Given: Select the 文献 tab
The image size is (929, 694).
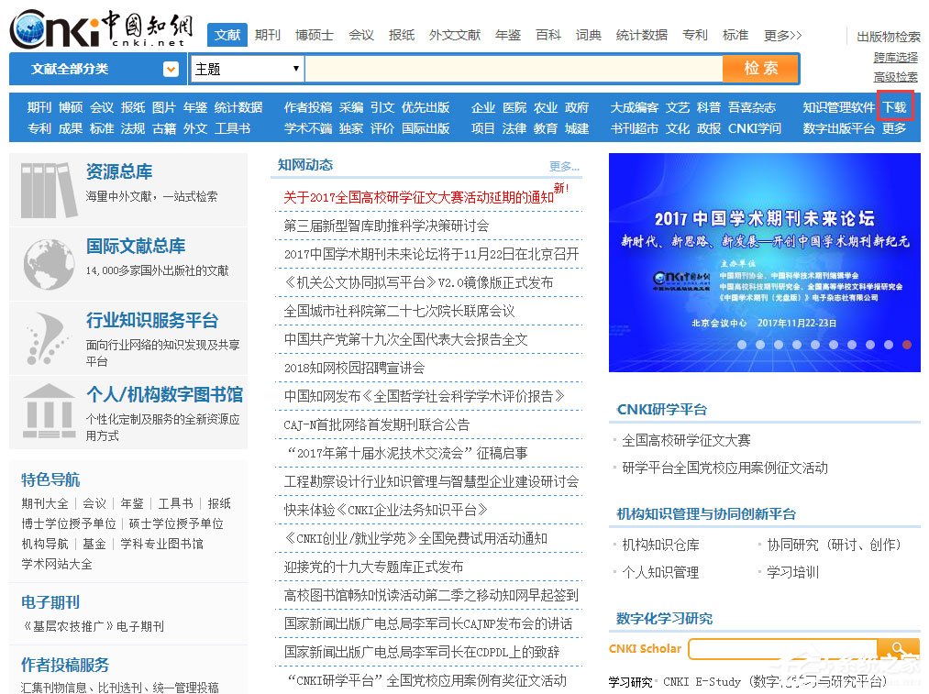Looking at the screenshot, I should (226, 35).
